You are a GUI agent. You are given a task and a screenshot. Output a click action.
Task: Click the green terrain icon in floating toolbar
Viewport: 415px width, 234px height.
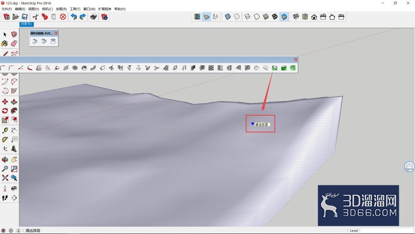click(274, 68)
